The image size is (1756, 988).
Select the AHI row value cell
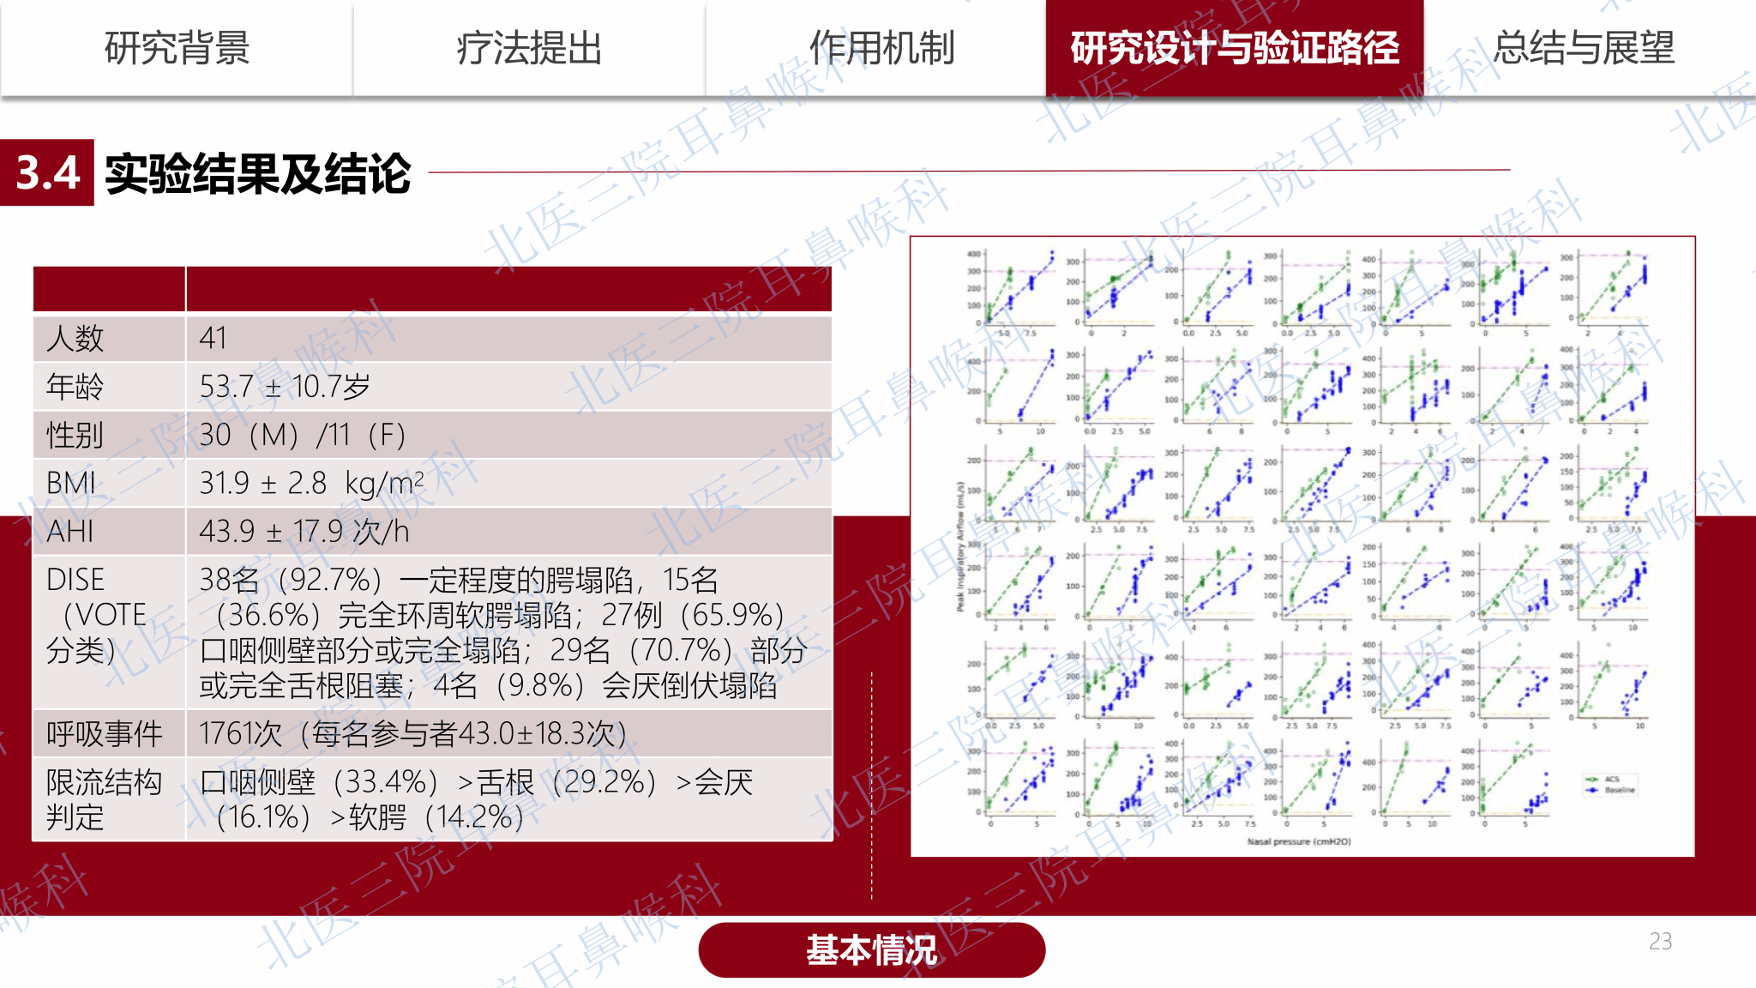click(304, 532)
